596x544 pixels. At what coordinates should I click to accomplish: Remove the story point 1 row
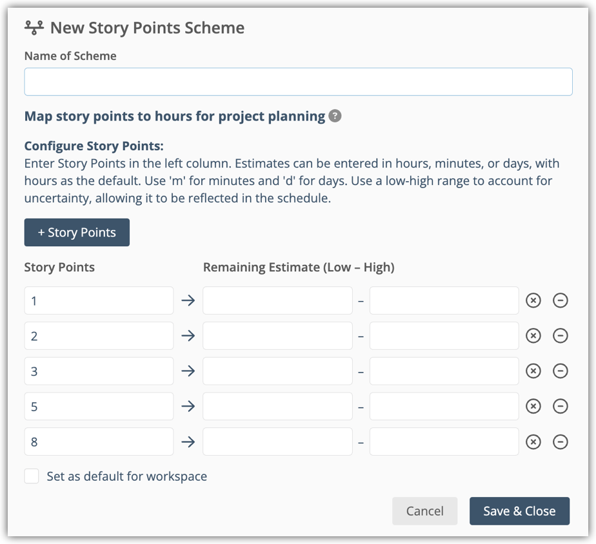pos(561,300)
